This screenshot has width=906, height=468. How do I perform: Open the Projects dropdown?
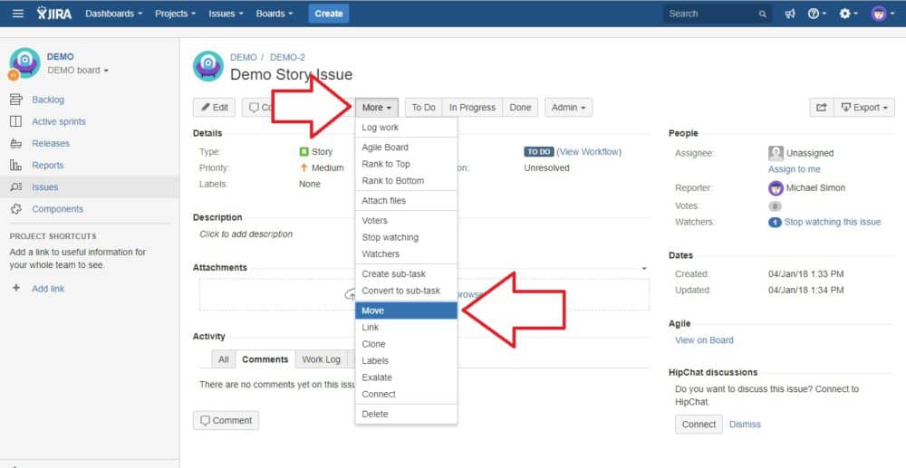175,14
